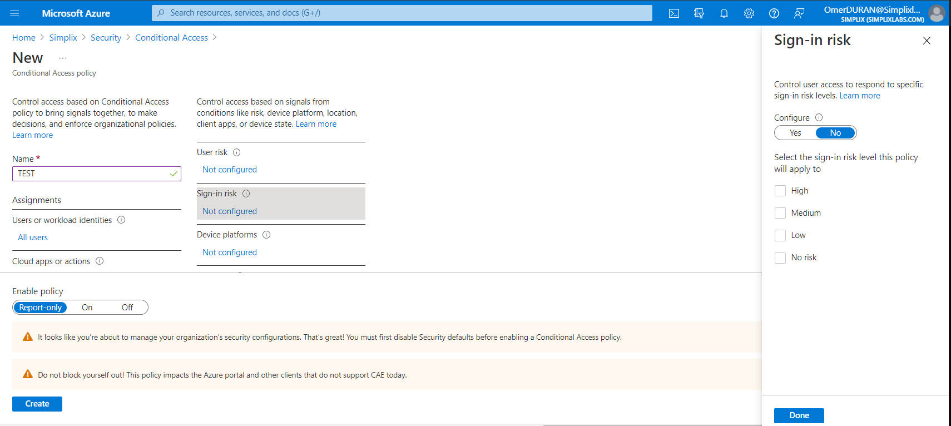Open the notifications bell

[724, 13]
